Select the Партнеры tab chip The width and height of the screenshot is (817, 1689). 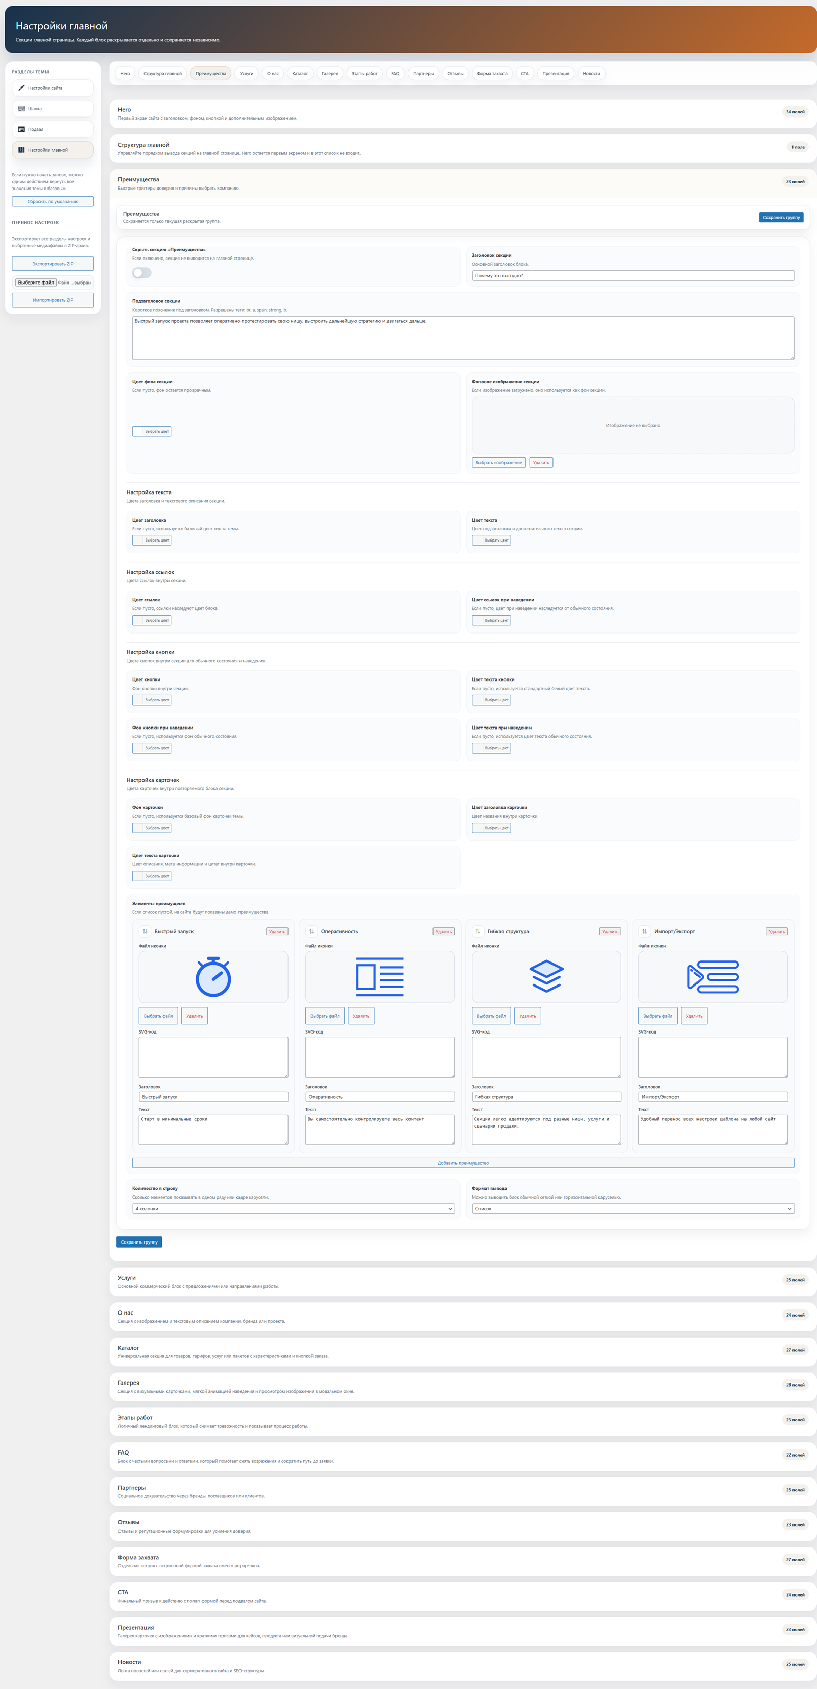click(423, 74)
